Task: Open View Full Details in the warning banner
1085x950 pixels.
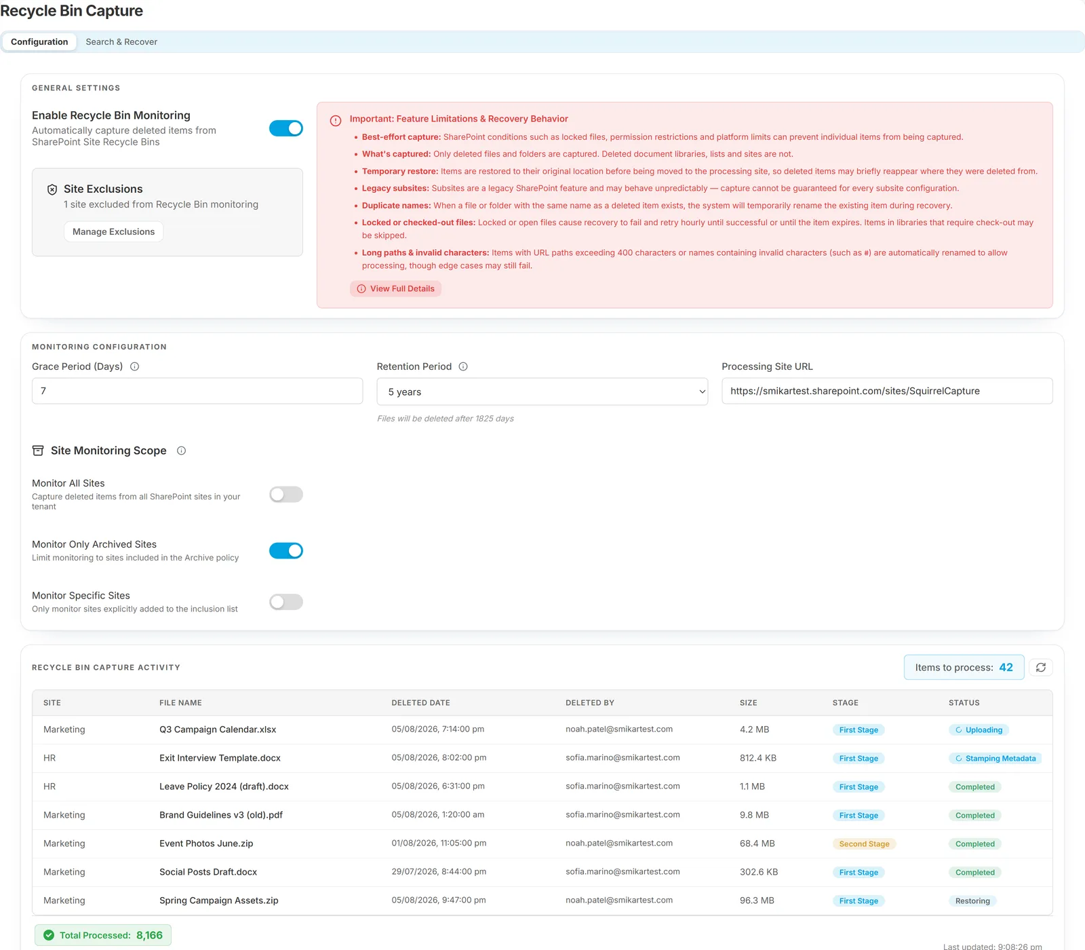Action: click(396, 289)
